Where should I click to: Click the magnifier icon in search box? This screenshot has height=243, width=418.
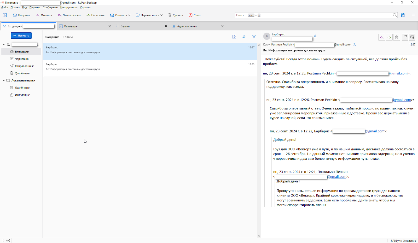(x=395, y=15)
